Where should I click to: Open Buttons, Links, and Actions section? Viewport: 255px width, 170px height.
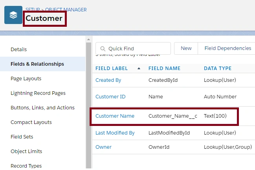pyautogui.click(x=42, y=108)
